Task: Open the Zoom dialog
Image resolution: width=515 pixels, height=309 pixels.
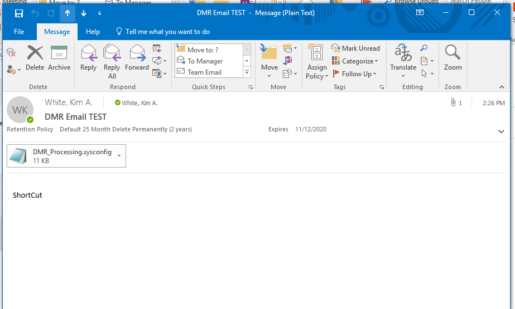Action: (453, 58)
